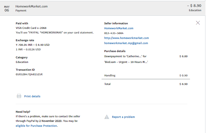Screen dimensions: 206x133
Task: Click Education label in header row
Action: (x=195, y=10)
